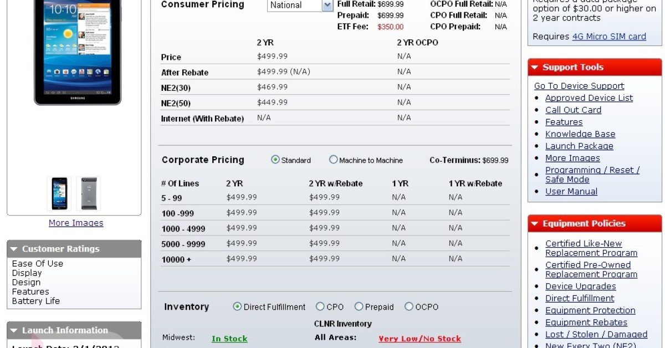
Task: Open the 4G Micro SIM card link
Action: click(x=609, y=37)
